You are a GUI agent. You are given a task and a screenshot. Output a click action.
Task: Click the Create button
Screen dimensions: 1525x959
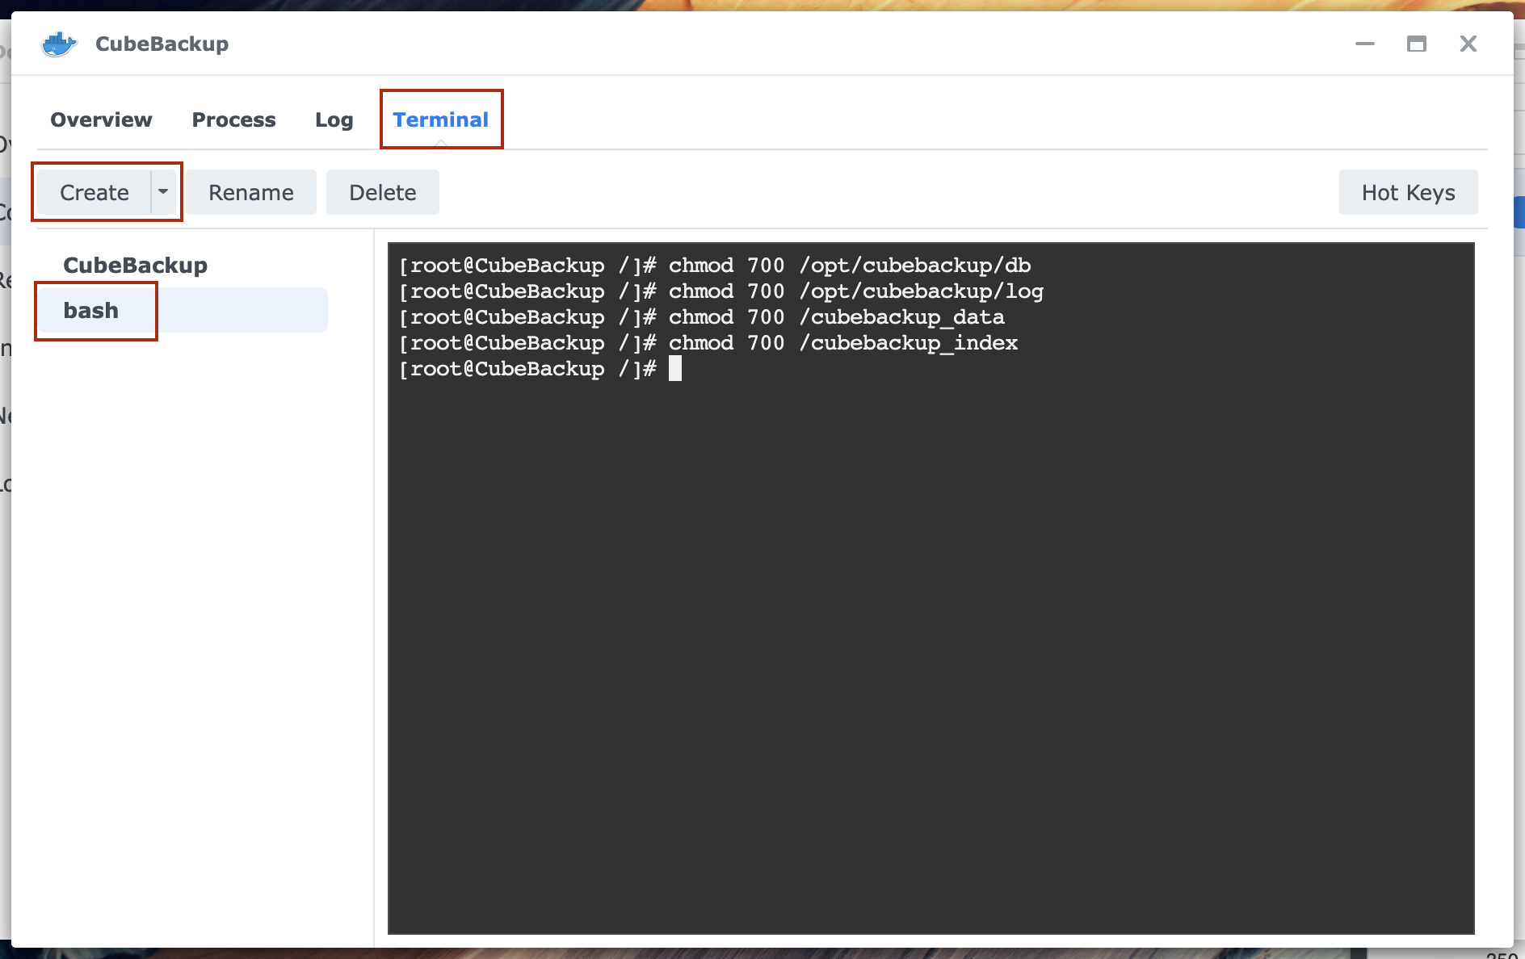point(94,192)
